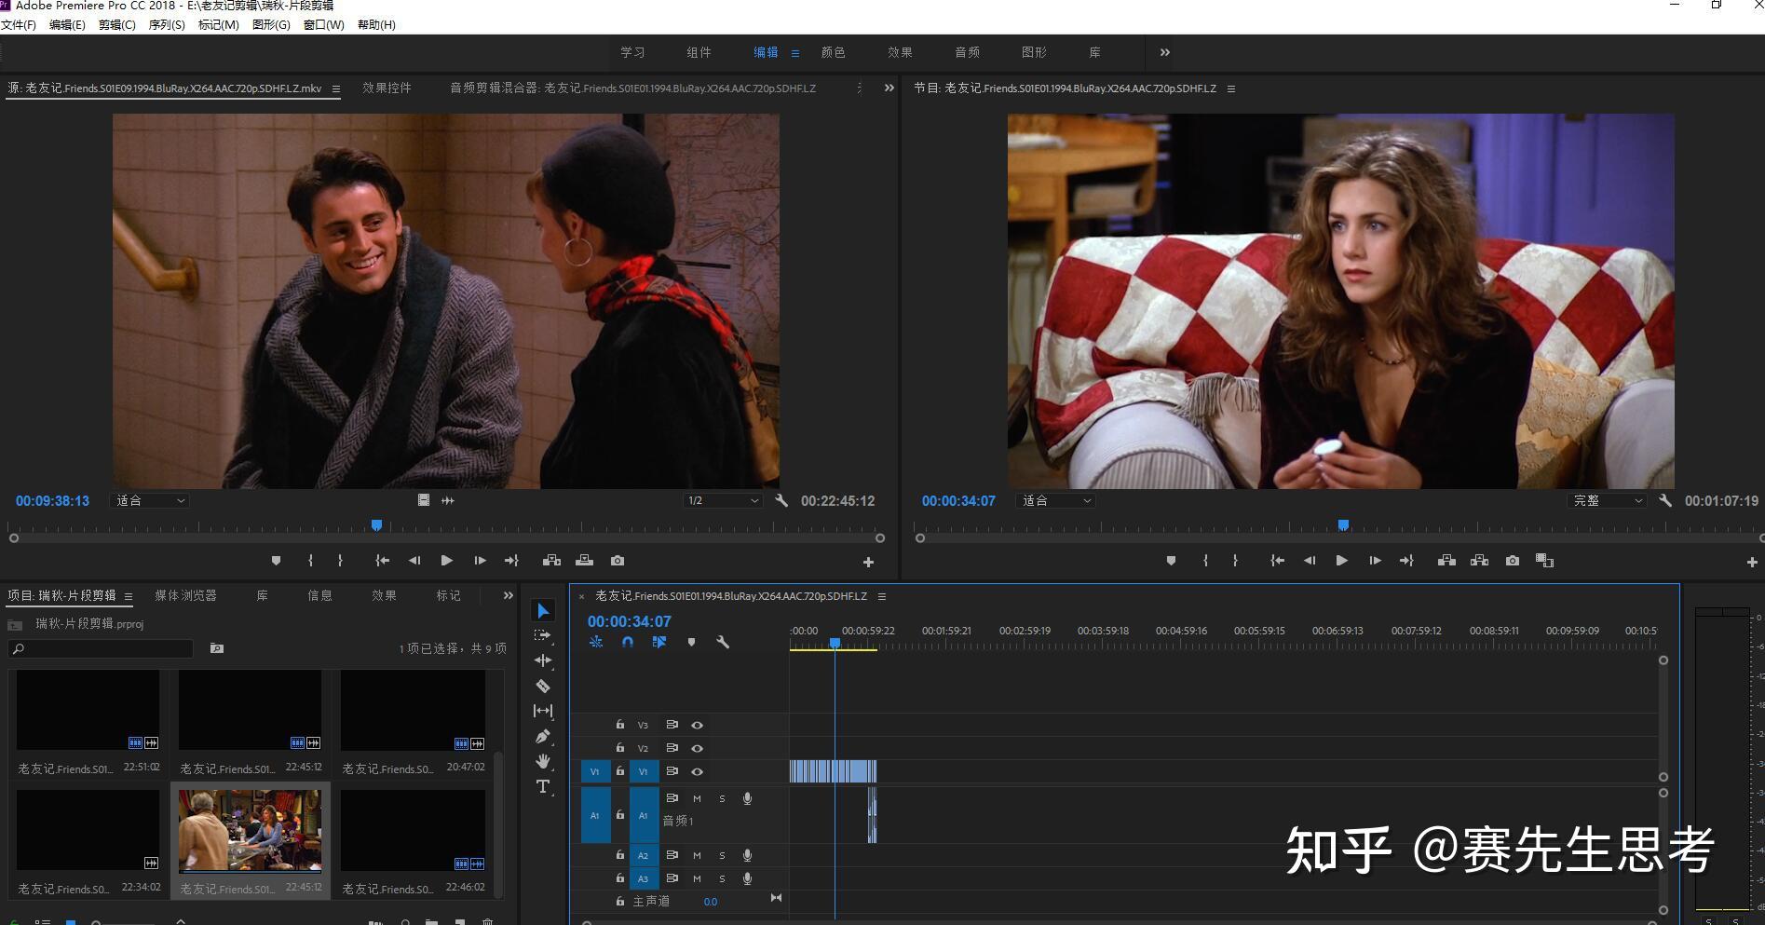Select the Pen tool
The image size is (1765, 925).
(543, 736)
